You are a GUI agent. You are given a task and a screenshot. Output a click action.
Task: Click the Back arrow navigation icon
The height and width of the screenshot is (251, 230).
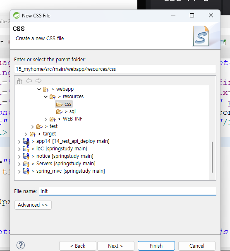coord(29,81)
